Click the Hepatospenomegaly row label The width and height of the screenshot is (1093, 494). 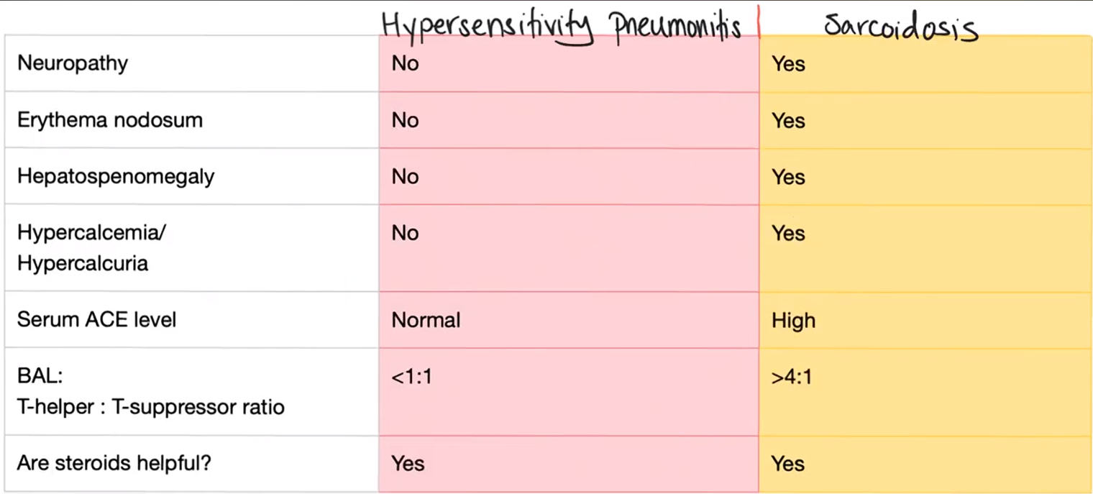tap(116, 177)
